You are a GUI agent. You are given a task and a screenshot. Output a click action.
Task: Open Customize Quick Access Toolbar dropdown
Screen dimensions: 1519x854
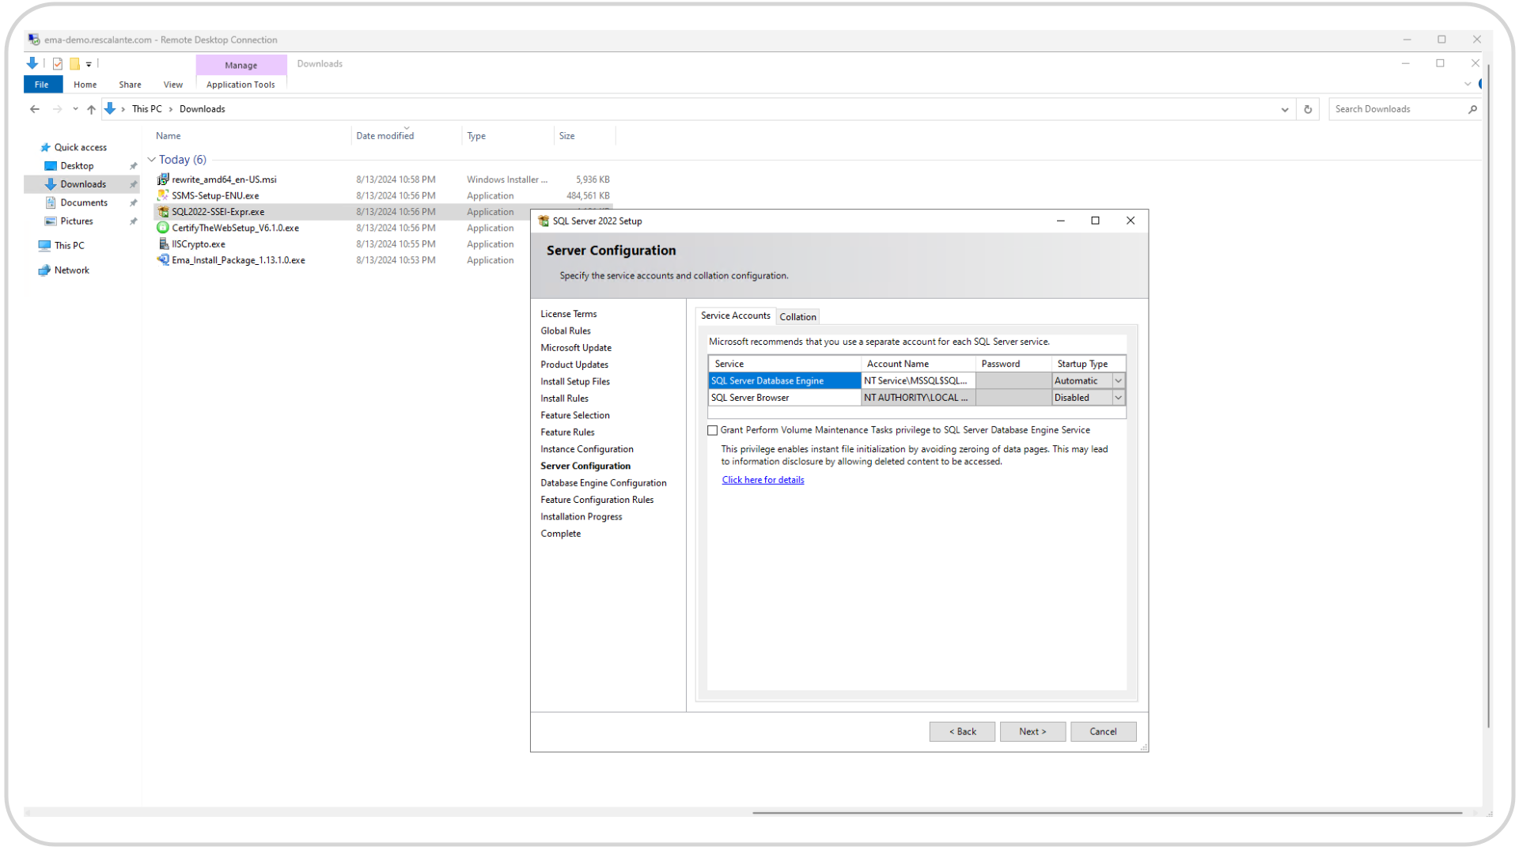pyautogui.click(x=89, y=64)
